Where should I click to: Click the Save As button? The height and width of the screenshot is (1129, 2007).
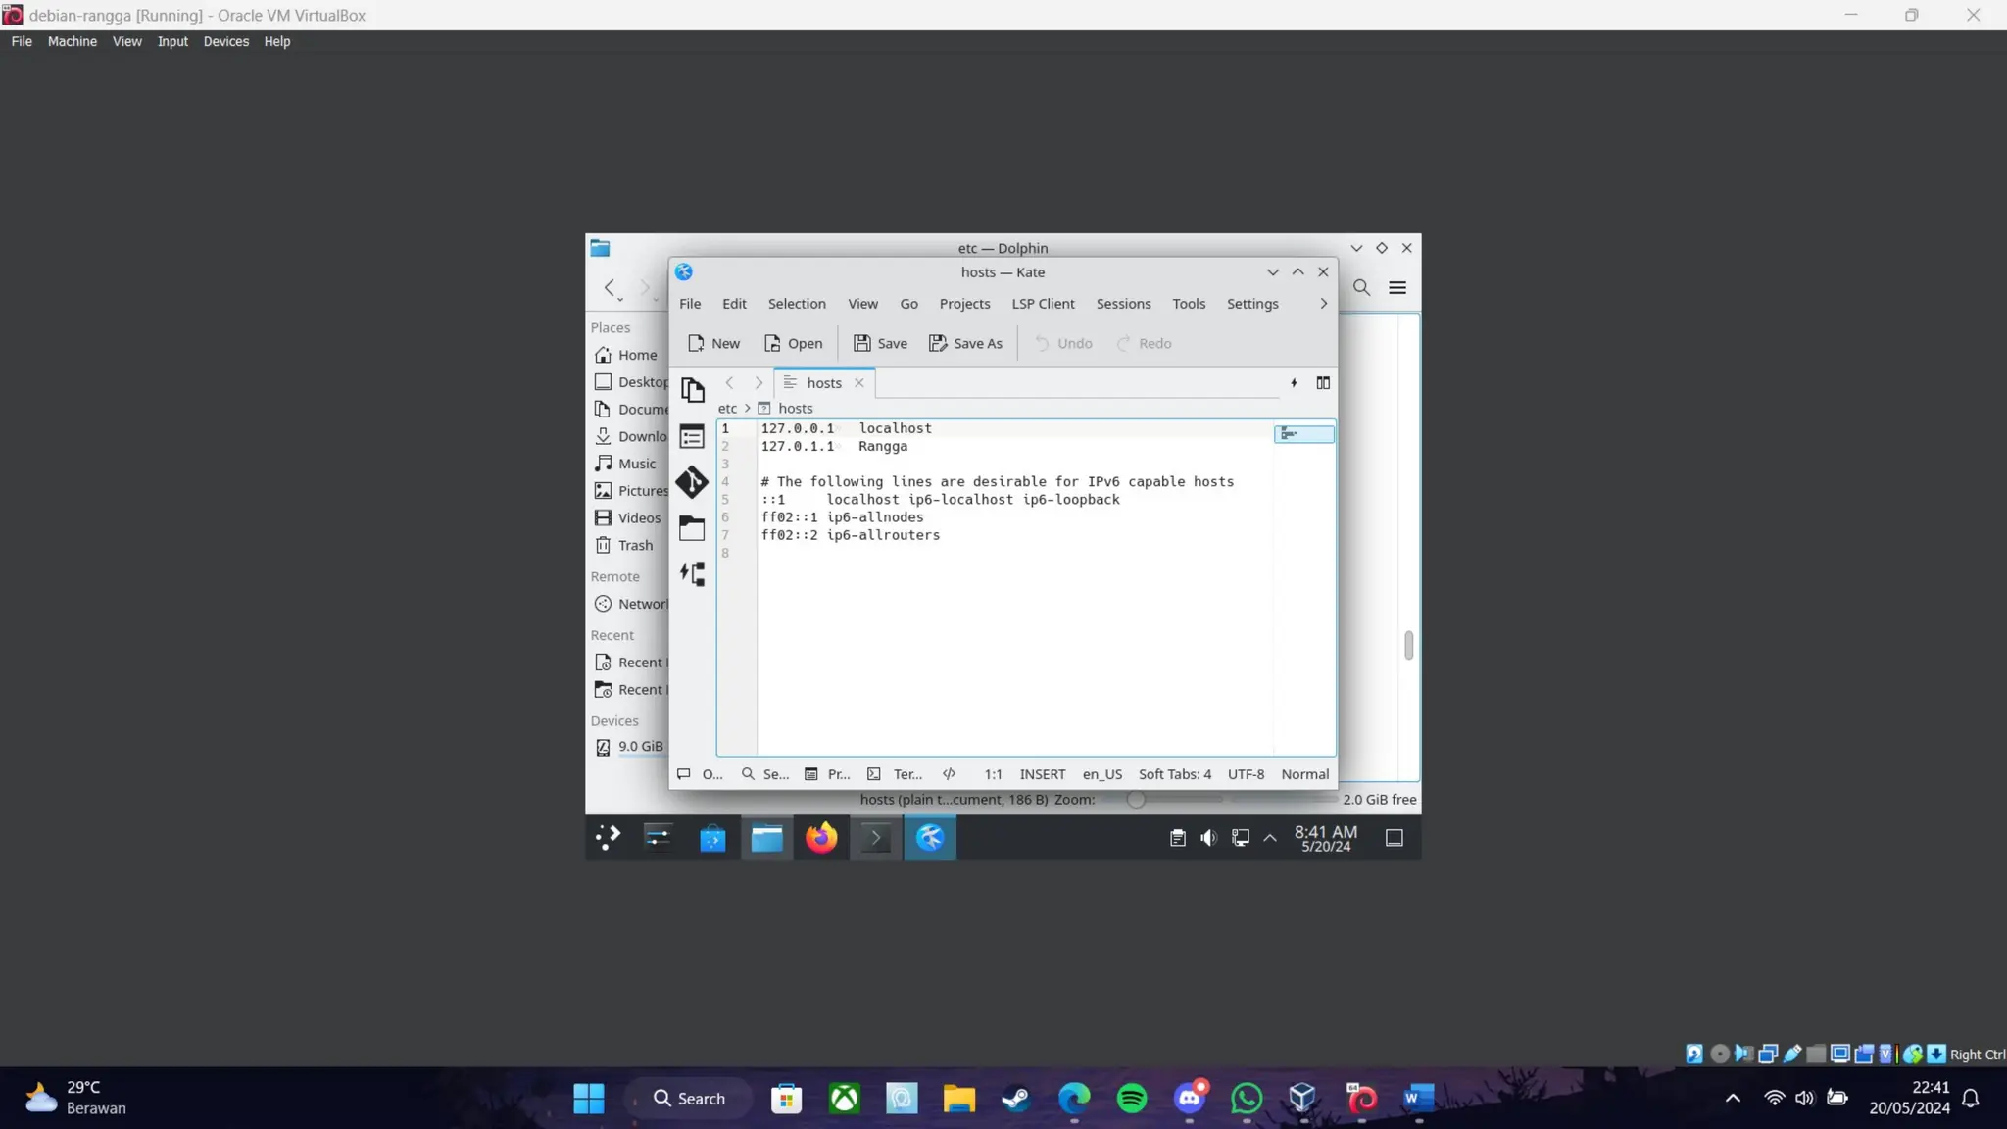point(965,343)
